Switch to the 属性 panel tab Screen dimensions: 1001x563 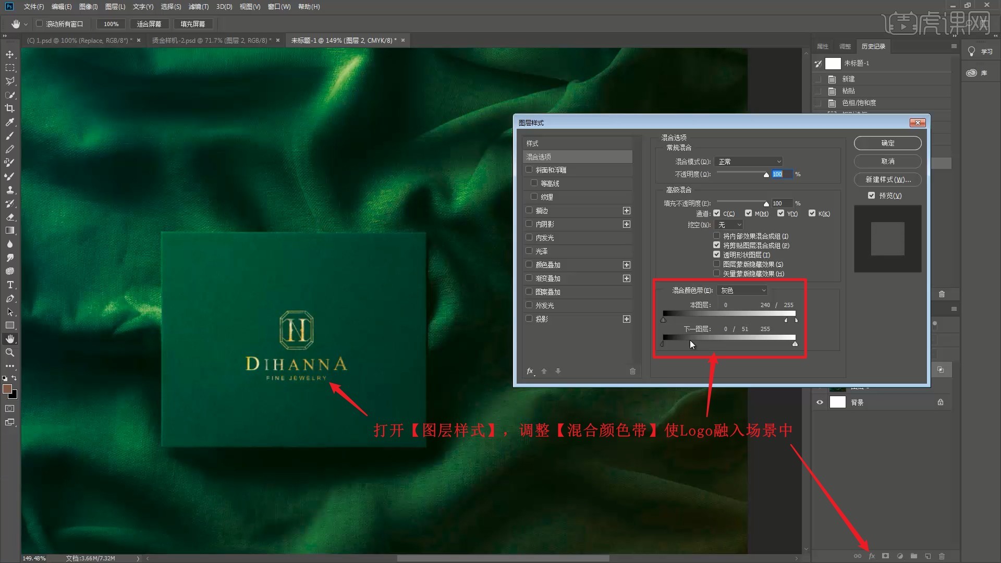[x=823, y=46]
